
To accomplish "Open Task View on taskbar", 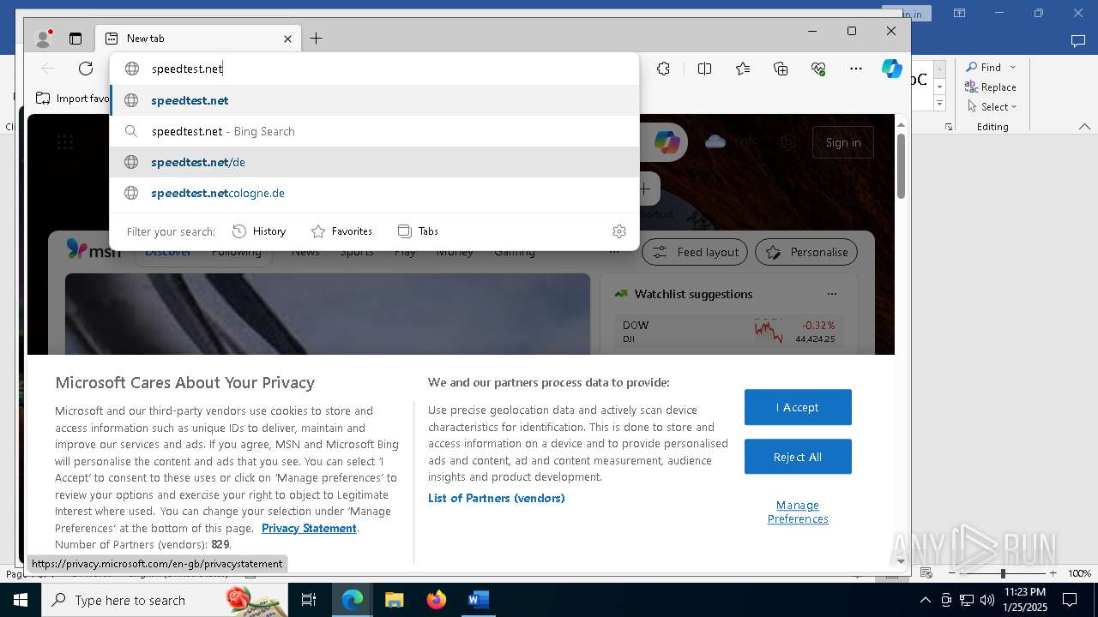I will click(x=309, y=600).
